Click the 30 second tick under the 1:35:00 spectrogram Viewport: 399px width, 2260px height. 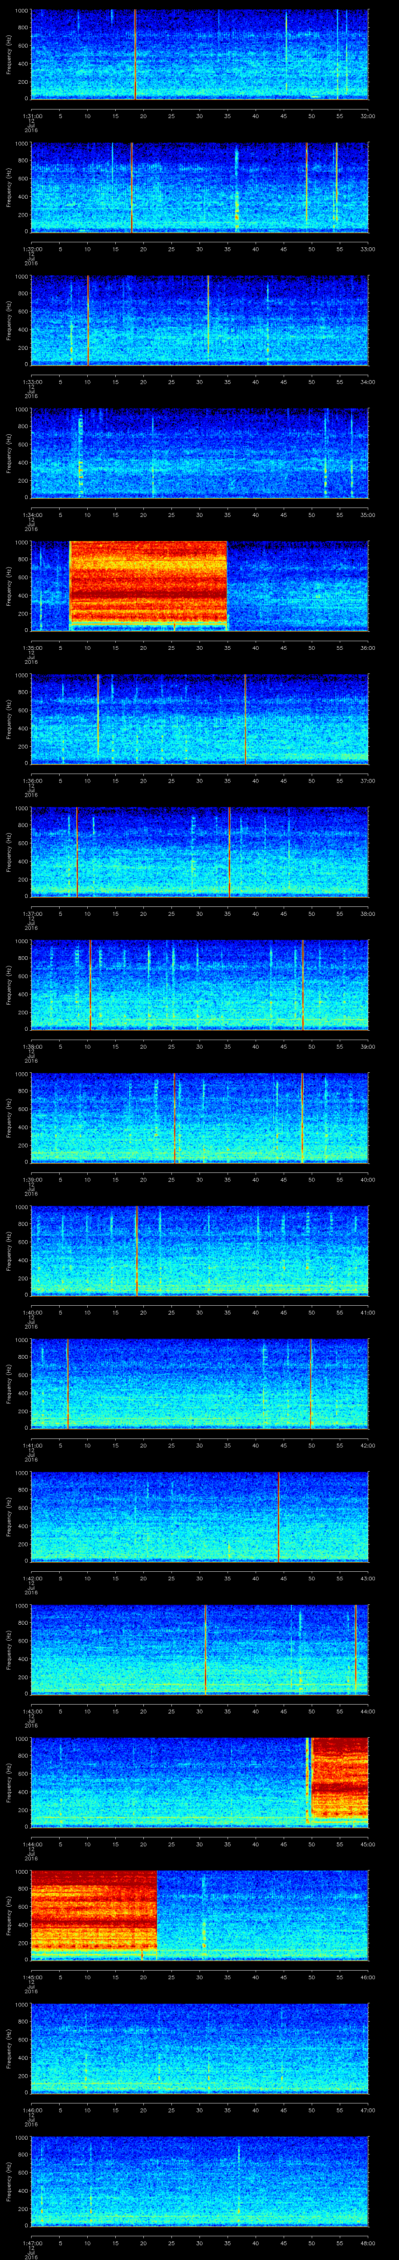(200, 647)
